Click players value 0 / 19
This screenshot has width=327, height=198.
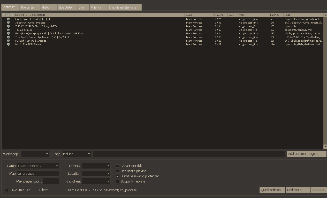click(218, 37)
